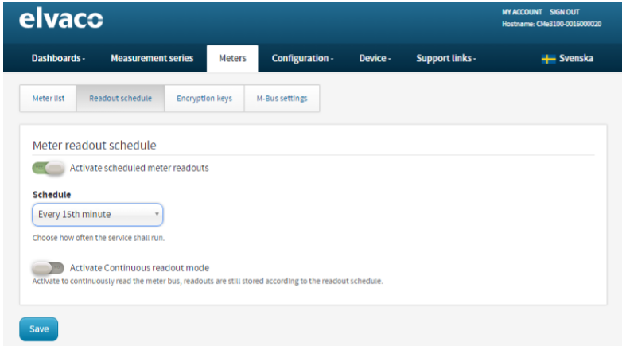
Task: Click the elvaco logo
Action: [60, 18]
